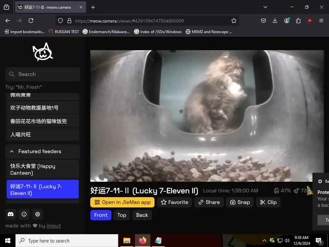Open Endermanch/Malware bookmark
The height and width of the screenshot is (247, 329).
tap(106, 32)
